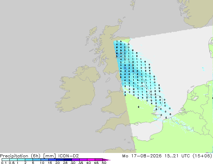The image size is (213, 164).
Task: Click the '25' legend label
Action: tap(65, 163)
